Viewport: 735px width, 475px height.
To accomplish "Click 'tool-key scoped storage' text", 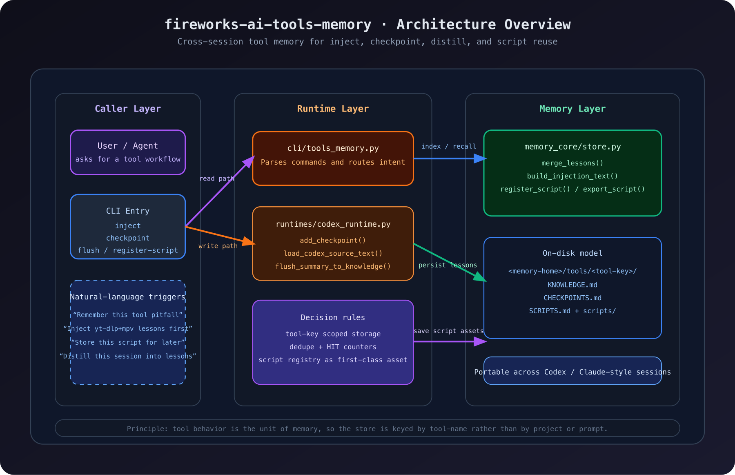I will click(x=333, y=334).
